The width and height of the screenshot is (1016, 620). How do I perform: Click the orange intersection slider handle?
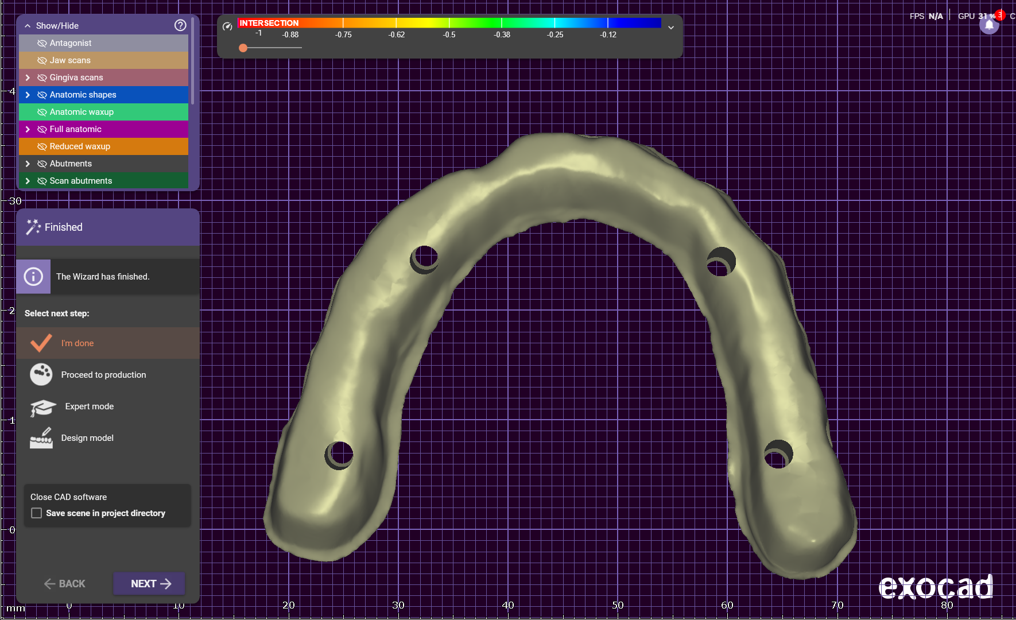[x=243, y=48]
